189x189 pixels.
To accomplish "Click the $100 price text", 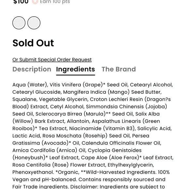I will click(21, 2).
